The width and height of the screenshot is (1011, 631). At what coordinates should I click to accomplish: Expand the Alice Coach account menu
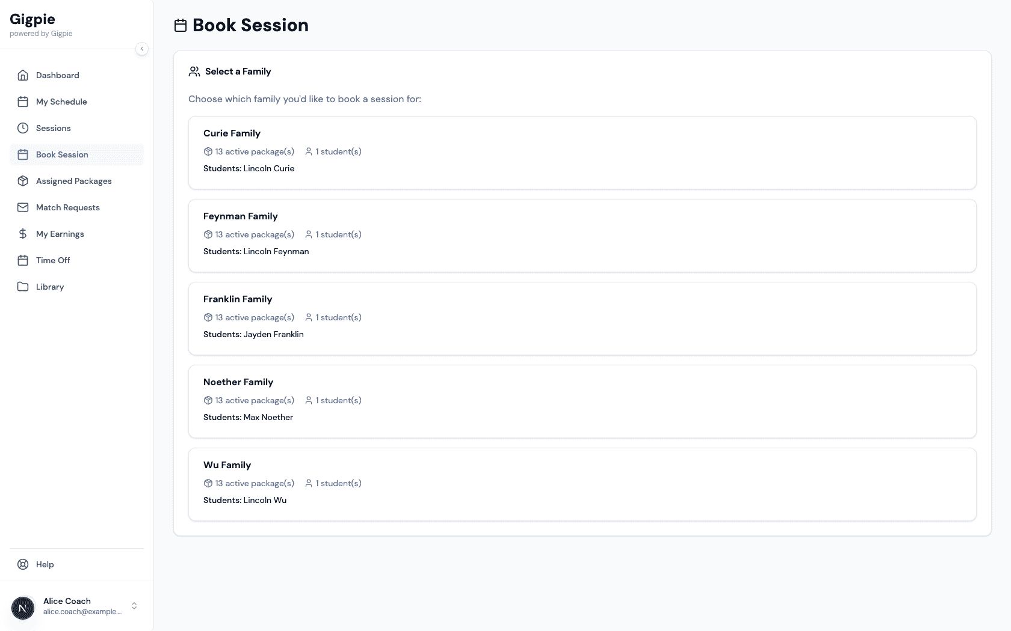[x=134, y=606]
